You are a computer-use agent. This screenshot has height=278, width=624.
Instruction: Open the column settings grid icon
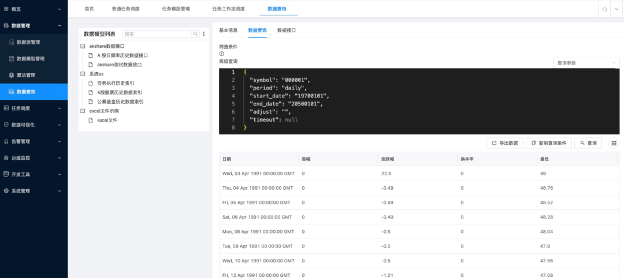(614, 143)
